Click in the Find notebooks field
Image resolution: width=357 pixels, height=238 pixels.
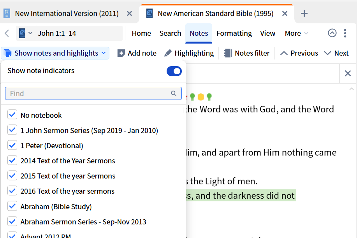click(88, 93)
